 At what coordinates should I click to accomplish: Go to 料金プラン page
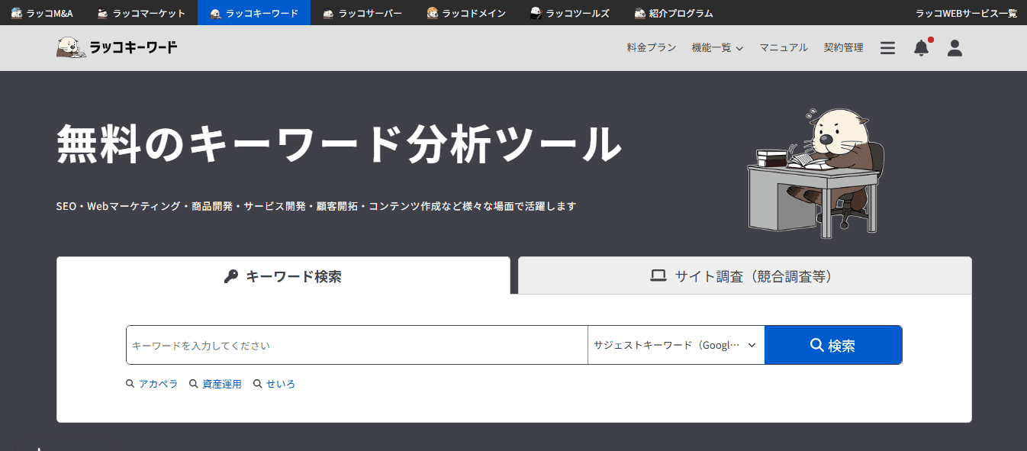coord(652,48)
